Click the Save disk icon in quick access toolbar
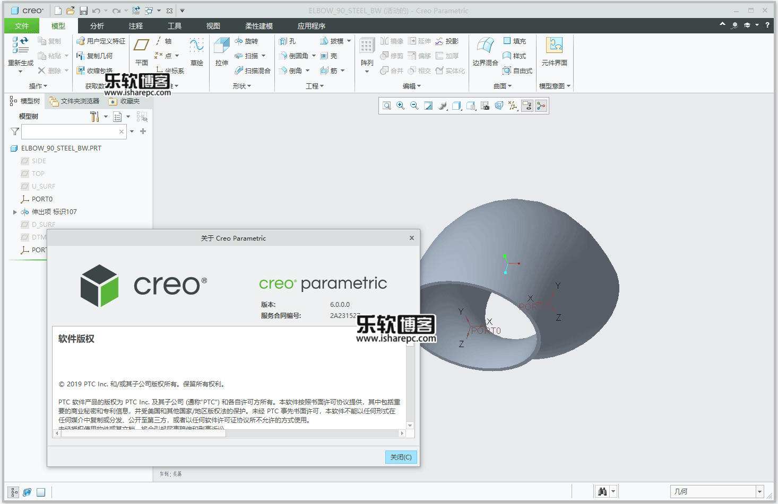This screenshot has width=778, height=504. tap(83, 11)
